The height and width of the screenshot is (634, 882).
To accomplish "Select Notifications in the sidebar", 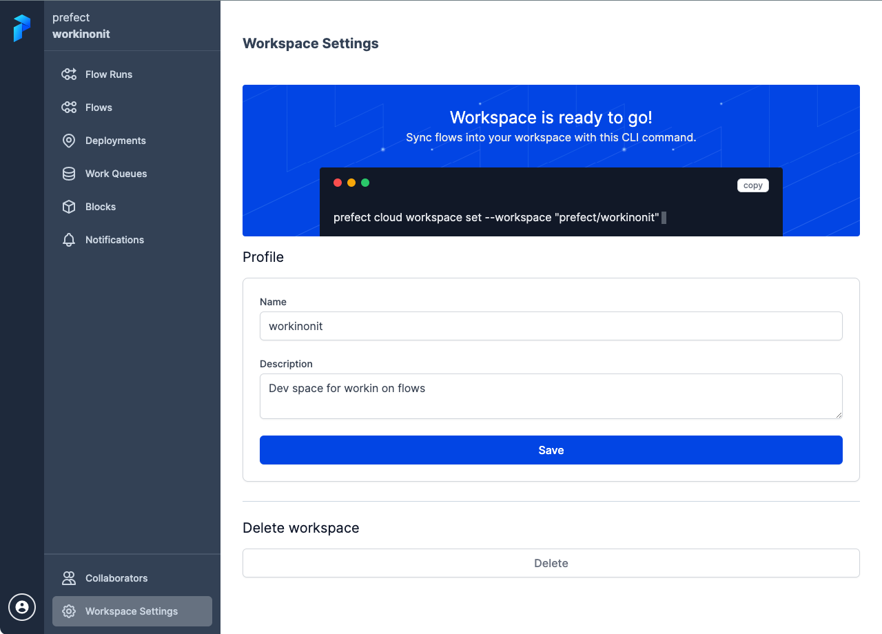I will [x=132, y=240].
